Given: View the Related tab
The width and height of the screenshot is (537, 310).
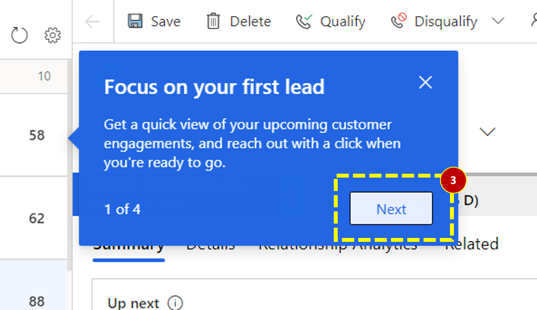Looking at the screenshot, I should [x=471, y=244].
